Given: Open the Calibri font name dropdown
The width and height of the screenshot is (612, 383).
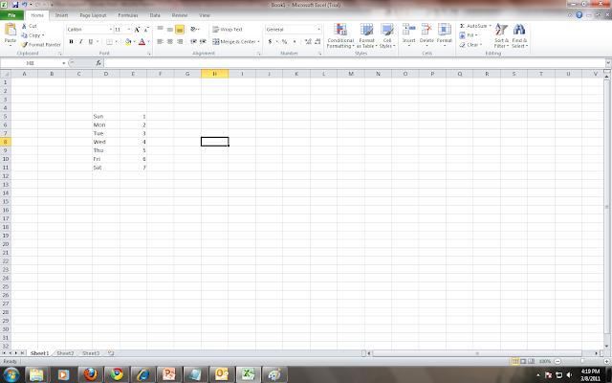Looking at the screenshot, I should (x=111, y=30).
